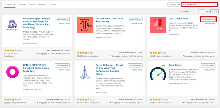Select '100.000+ aktive Installationen' text

[161, 56]
